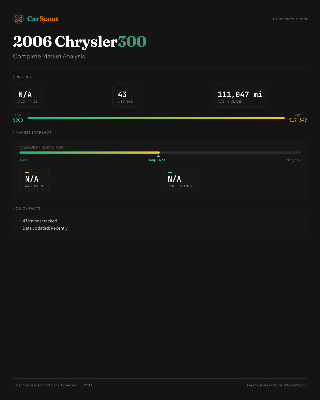Select the Avg. Price card in Market Snapshot

(x=35, y=180)
